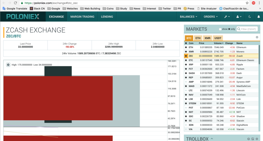
Task: Open notifications with the bell icon
Action: (259, 17)
